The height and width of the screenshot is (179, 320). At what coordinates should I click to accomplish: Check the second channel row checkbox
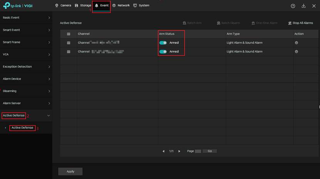(x=69, y=52)
